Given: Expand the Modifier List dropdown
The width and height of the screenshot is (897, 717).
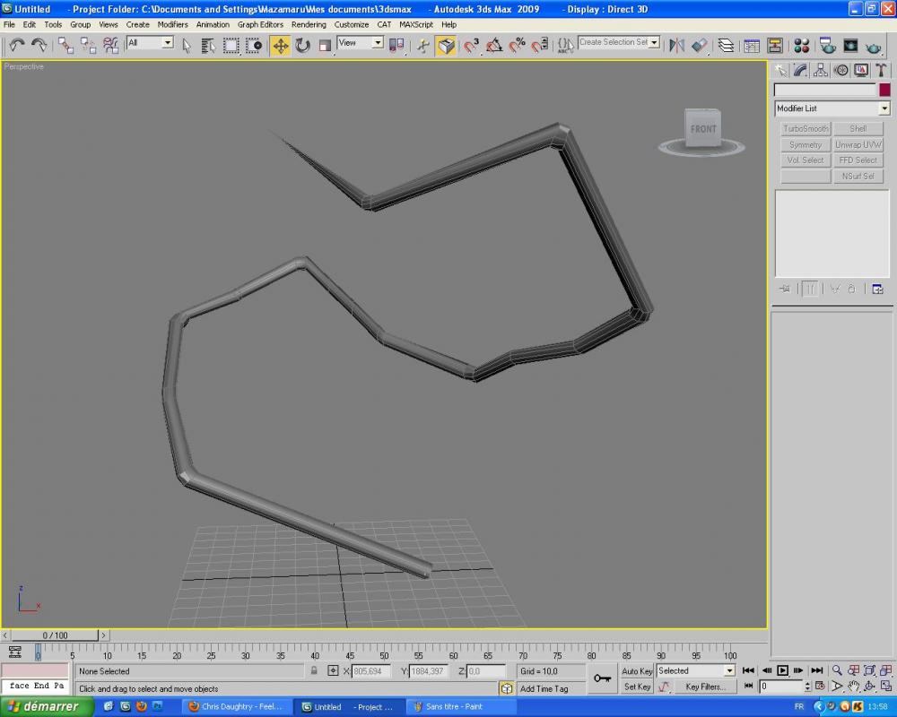Looking at the screenshot, I should pyautogui.click(x=884, y=108).
